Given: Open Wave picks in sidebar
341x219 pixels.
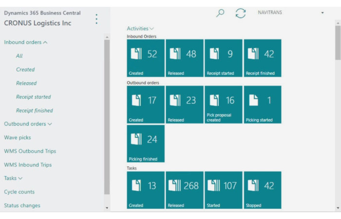Looking at the screenshot, I should pos(18,138).
